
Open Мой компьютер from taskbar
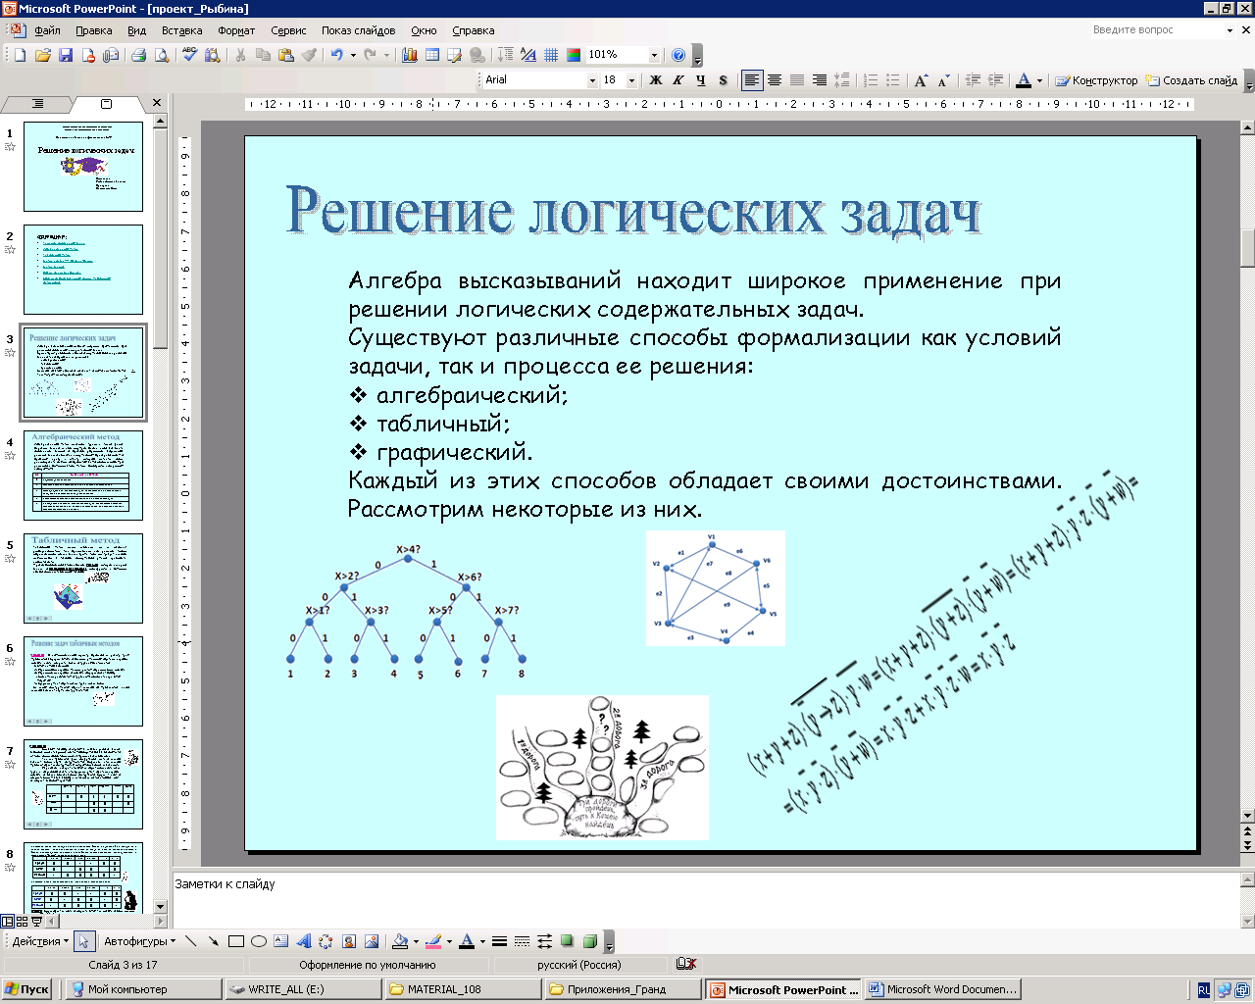144,989
